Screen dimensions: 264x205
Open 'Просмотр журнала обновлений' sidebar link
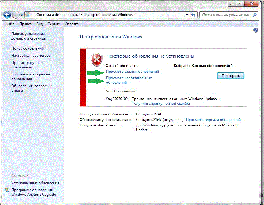(28, 65)
